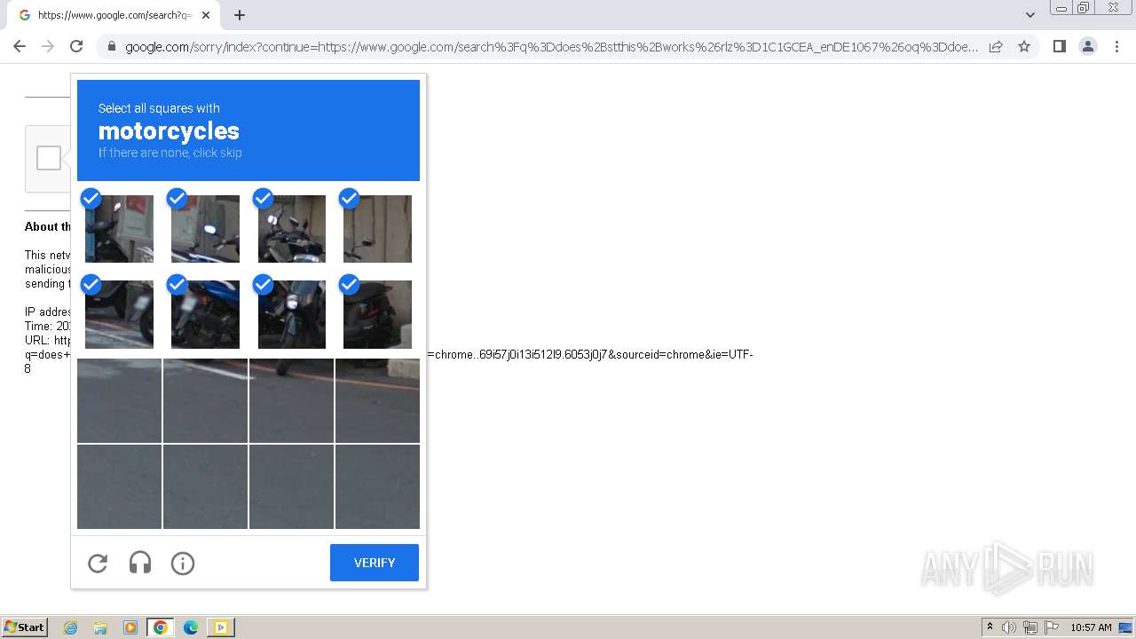The image size is (1136, 639).
Task: Focus the address bar URL
Action: (551, 46)
